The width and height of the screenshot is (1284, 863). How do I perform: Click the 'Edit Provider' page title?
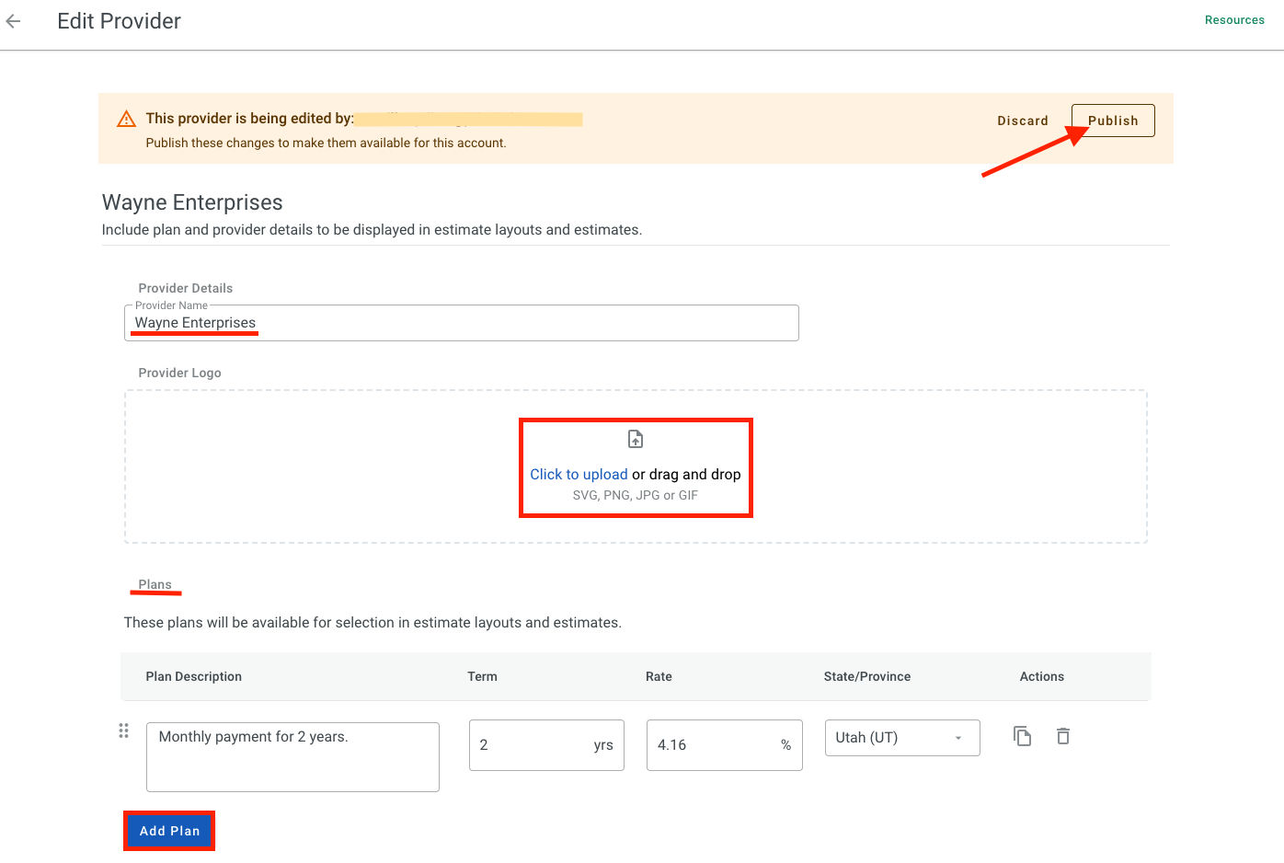pos(119,21)
